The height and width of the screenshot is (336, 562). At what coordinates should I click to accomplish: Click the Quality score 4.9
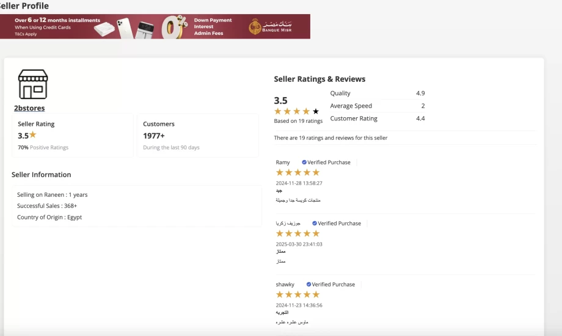[x=420, y=93]
